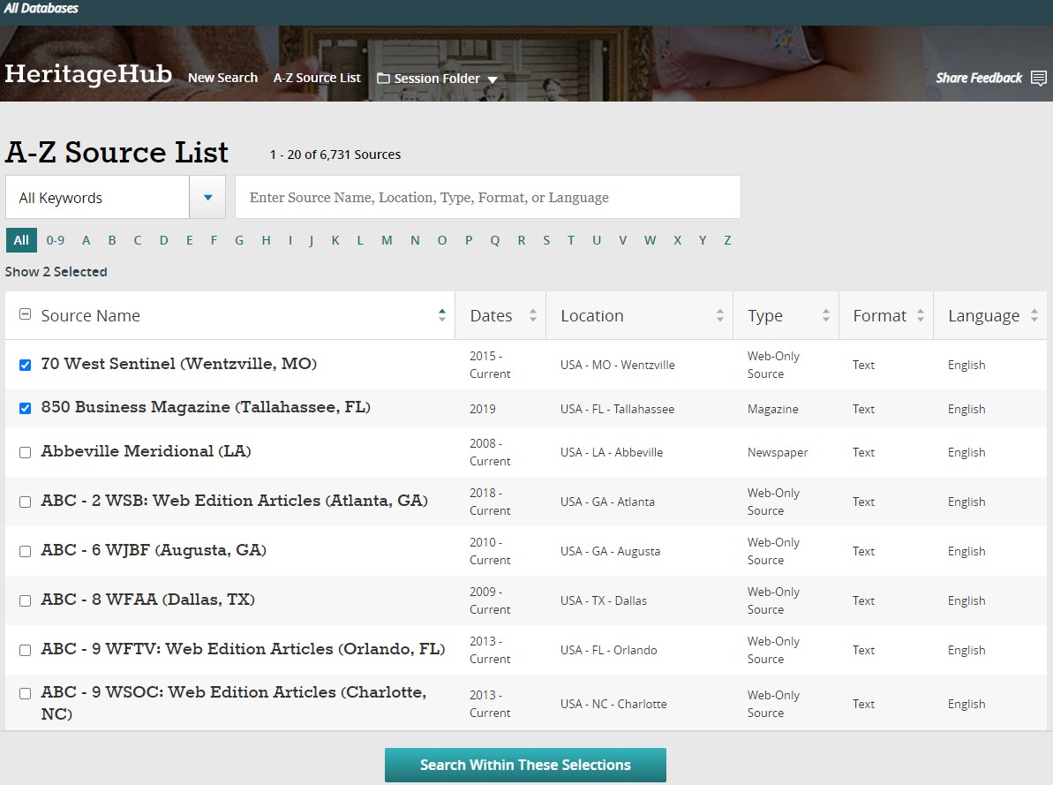1053x785 pixels.
Task: Sort the list by Source Name arrows
Action: click(442, 315)
